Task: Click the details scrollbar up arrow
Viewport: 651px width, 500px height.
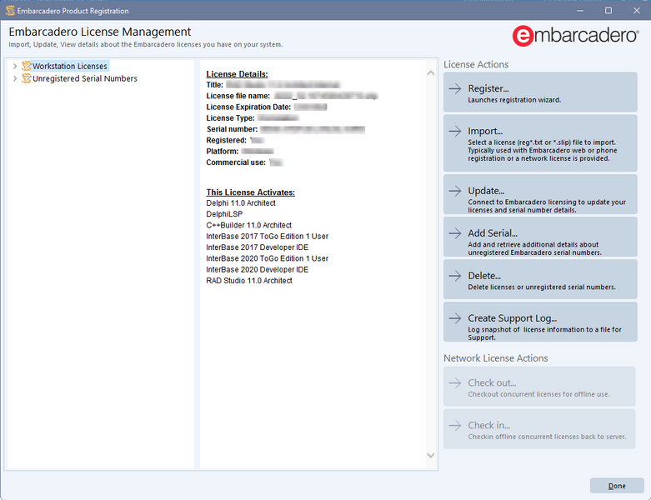Action: [431, 73]
